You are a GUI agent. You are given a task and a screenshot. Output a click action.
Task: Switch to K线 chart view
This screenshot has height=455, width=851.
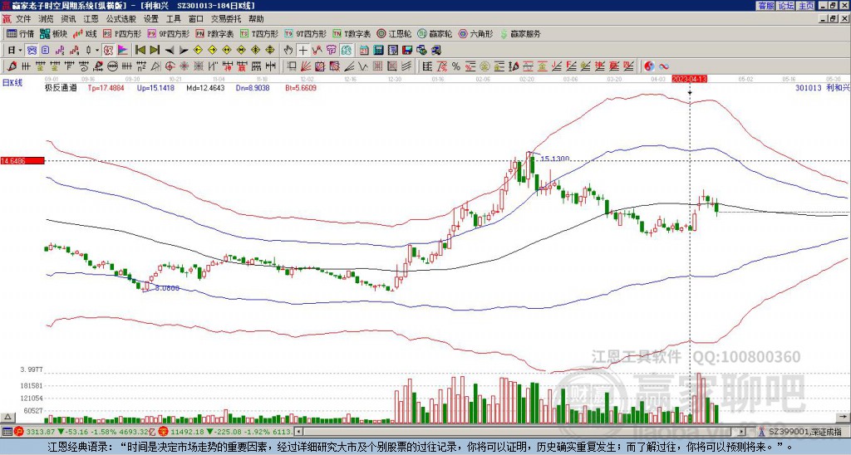click(x=84, y=33)
